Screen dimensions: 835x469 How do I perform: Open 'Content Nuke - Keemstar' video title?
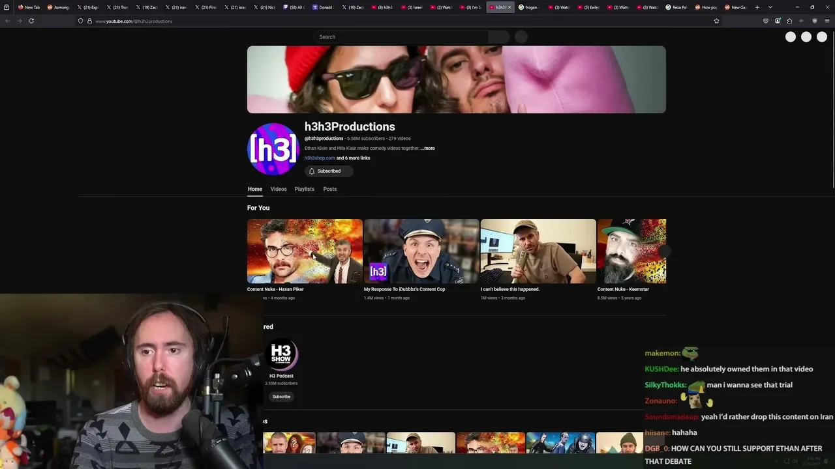click(x=623, y=289)
